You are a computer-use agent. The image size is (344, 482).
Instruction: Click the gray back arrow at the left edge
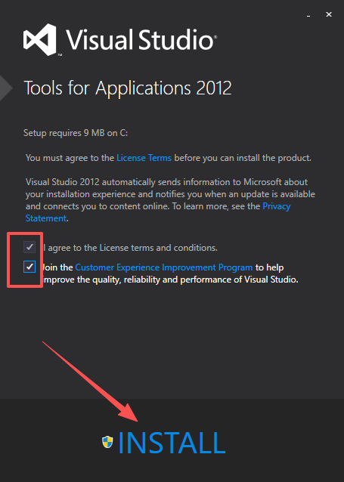[x=6, y=88]
